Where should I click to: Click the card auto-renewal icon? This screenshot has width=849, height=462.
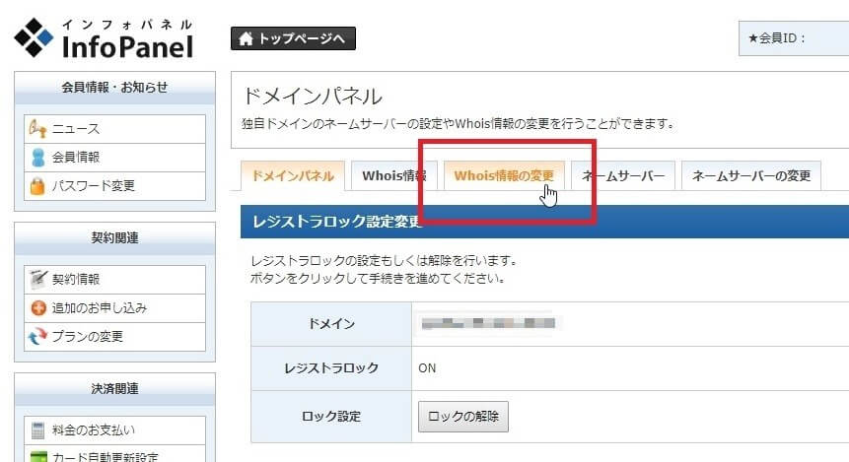37,456
